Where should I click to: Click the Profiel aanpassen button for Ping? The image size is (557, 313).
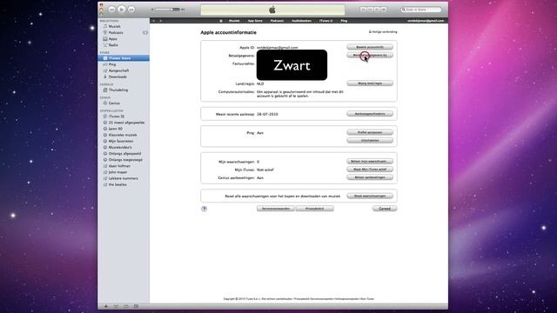(370, 132)
